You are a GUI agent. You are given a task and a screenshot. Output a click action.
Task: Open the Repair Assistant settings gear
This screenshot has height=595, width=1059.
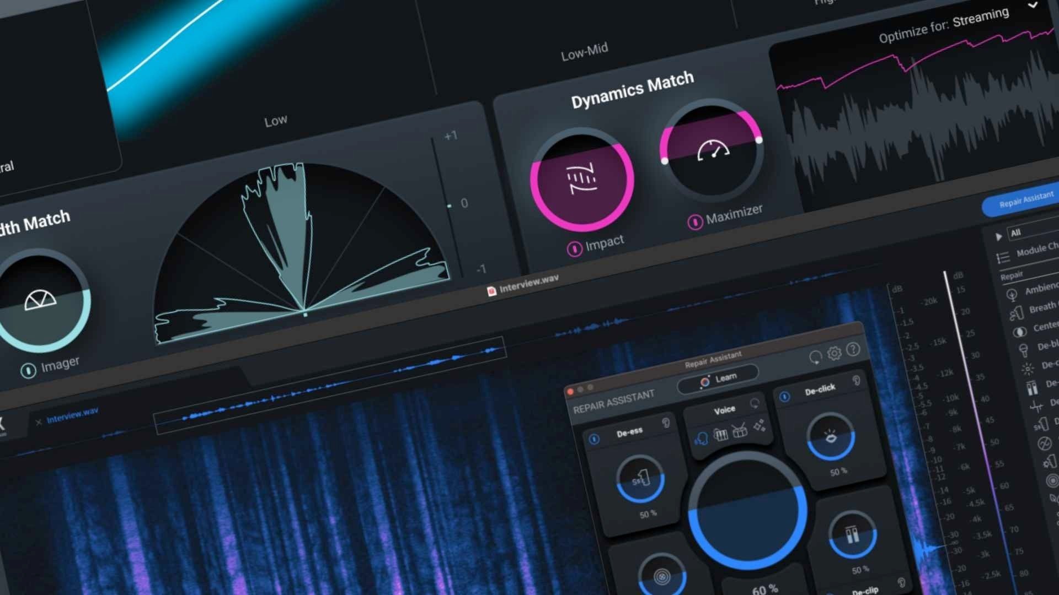834,353
